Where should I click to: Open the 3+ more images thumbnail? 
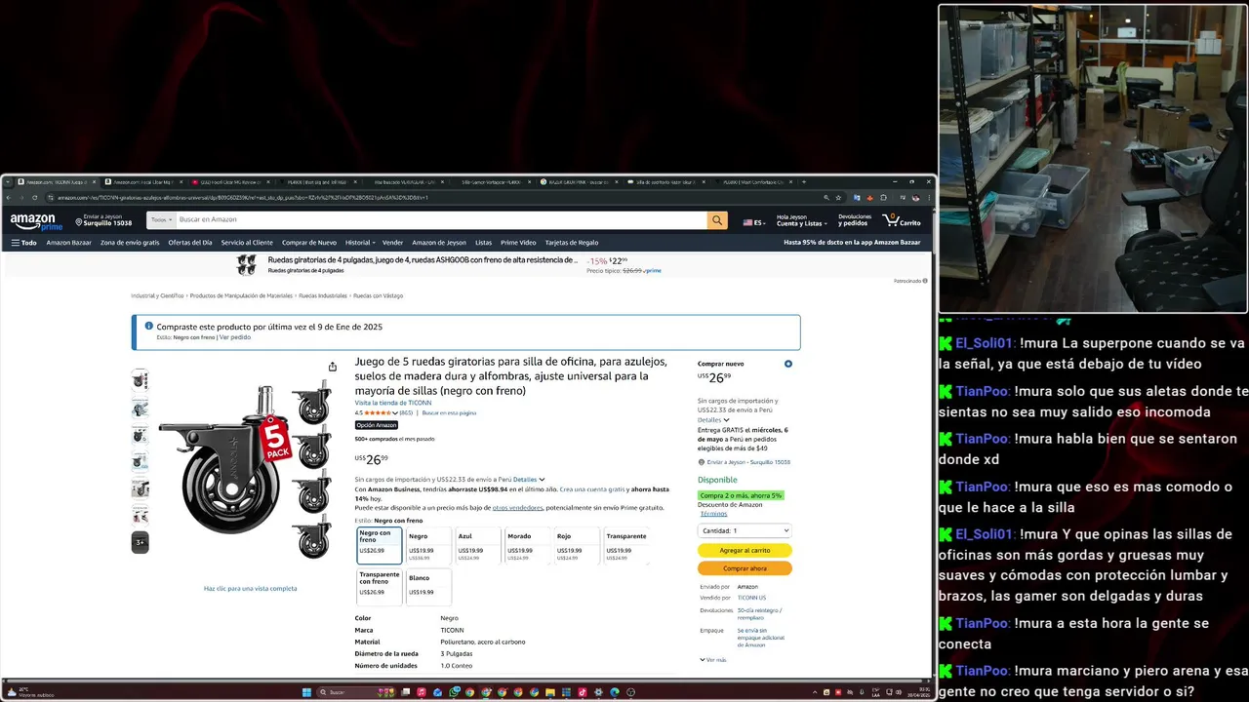click(141, 542)
